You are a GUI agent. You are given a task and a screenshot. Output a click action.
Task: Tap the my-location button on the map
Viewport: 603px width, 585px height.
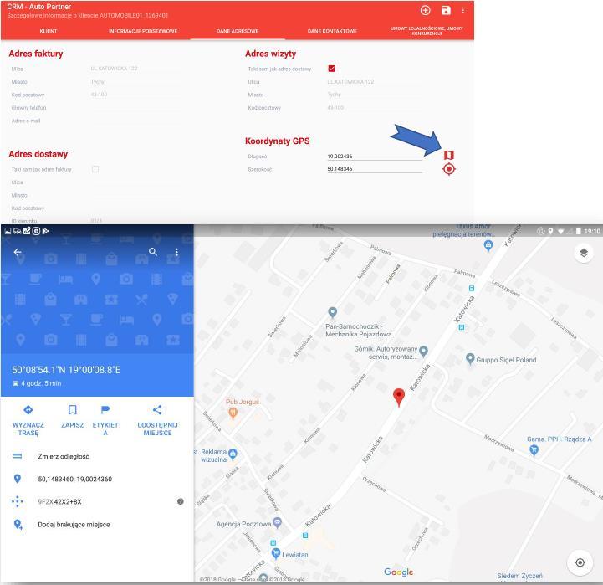[x=580, y=562]
